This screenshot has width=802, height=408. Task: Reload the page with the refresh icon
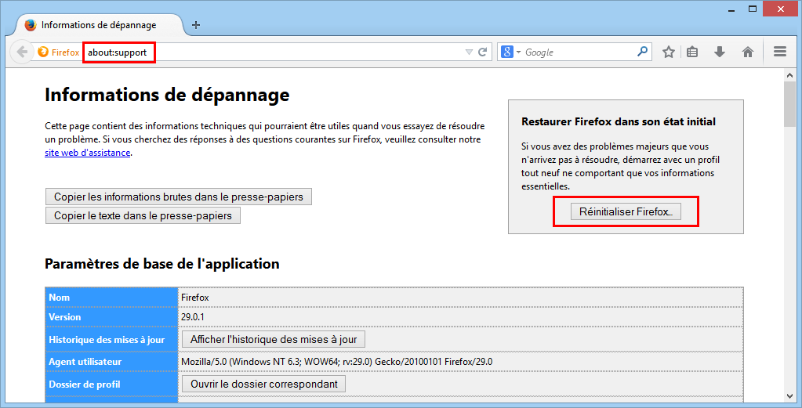click(x=482, y=52)
